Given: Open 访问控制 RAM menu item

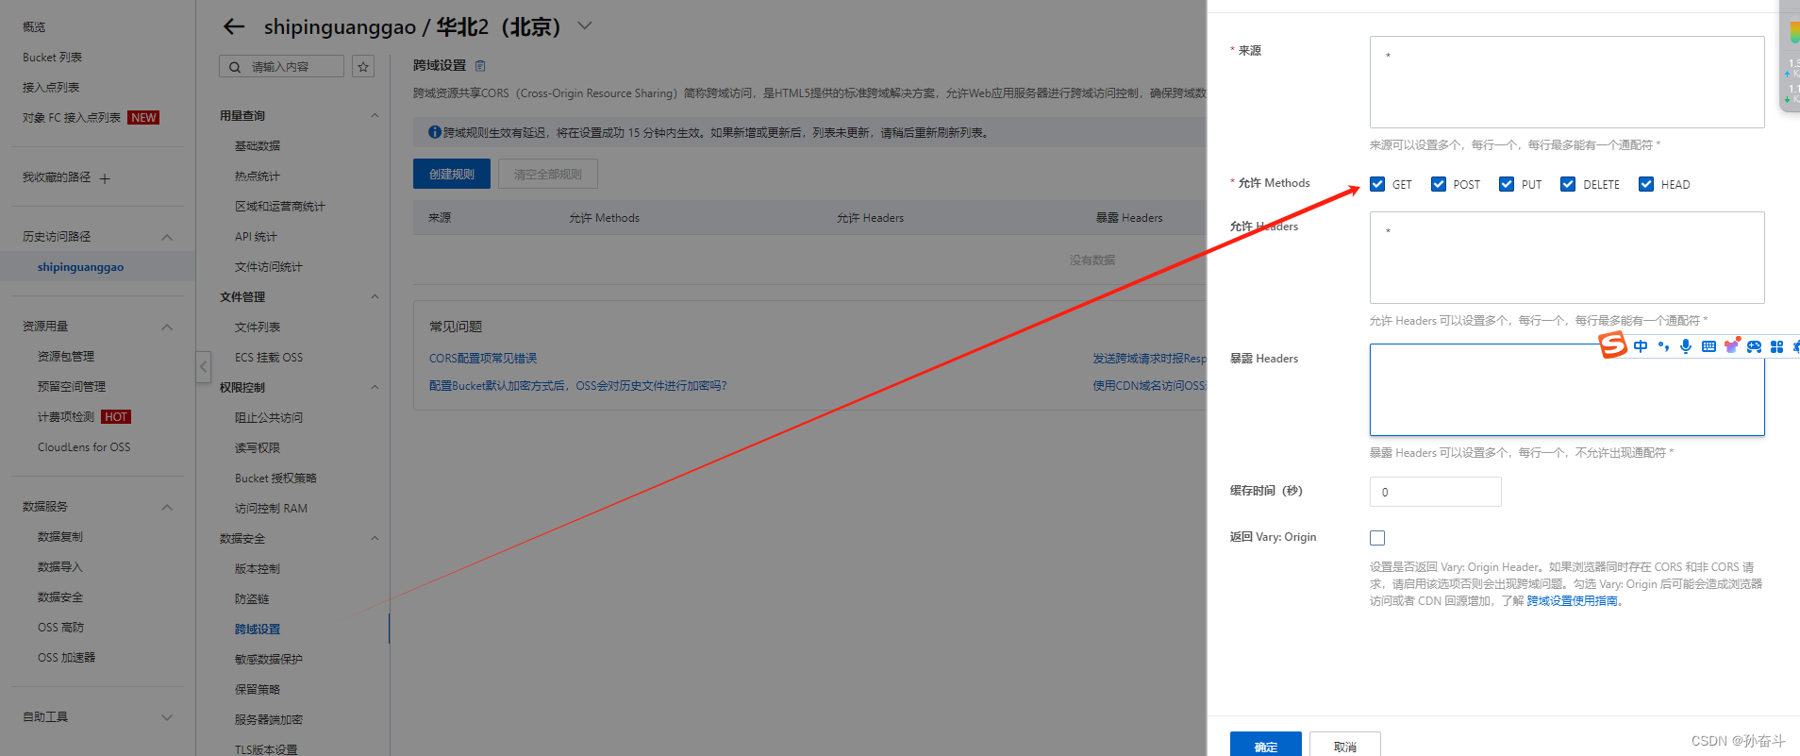Looking at the screenshot, I should 271,509.
